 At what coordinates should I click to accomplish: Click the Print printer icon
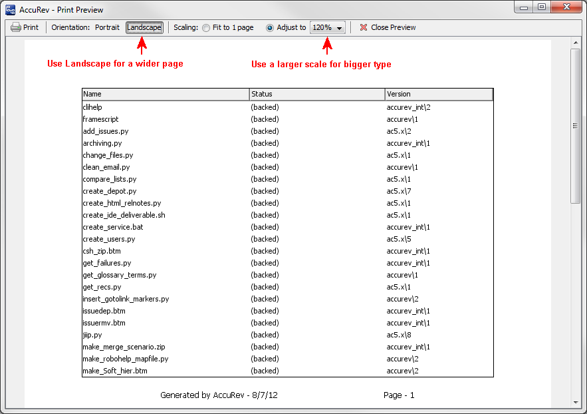click(x=16, y=27)
